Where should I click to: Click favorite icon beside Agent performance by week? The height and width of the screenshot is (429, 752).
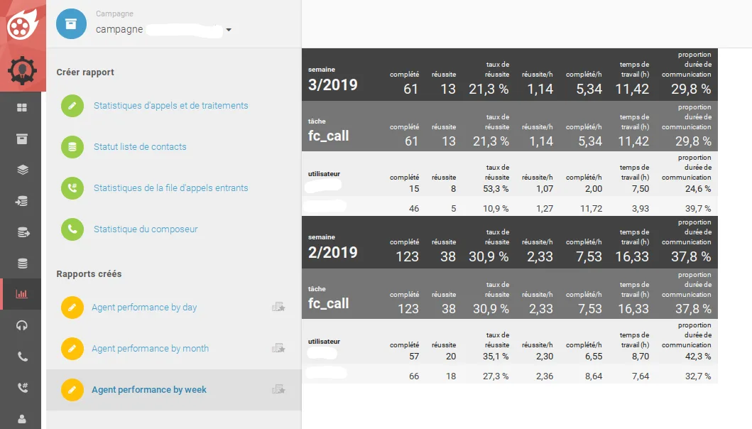tap(278, 389)
